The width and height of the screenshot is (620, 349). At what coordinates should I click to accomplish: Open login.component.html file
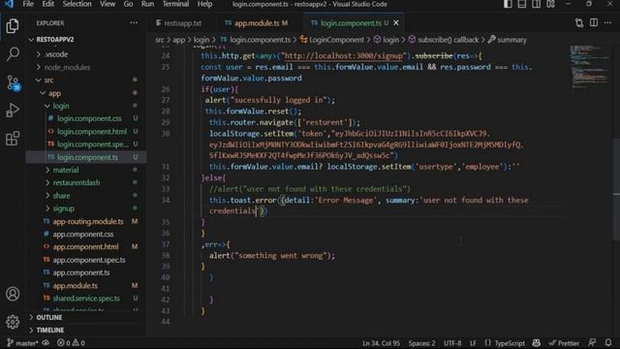click(92, 132)
